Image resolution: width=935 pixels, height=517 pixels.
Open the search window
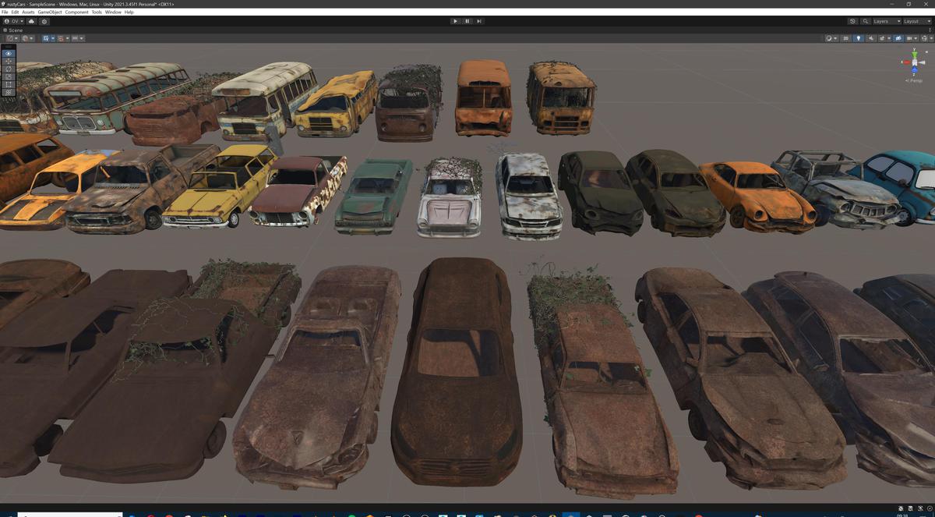[866, 21]
